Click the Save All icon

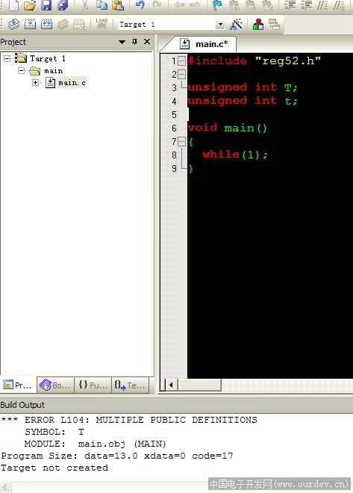coord(63,5)
